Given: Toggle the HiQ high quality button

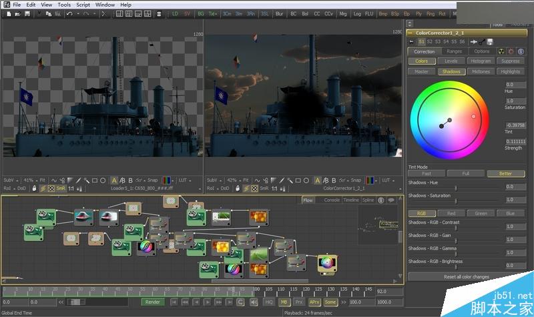Looking at the screenshot, I should pos(269,302).
